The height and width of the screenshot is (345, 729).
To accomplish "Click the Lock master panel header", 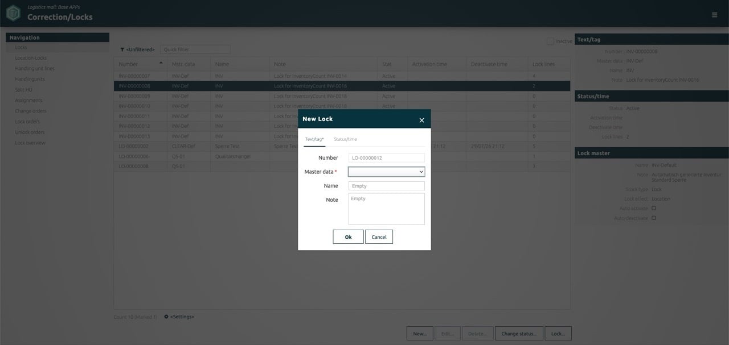I will point(652,153).
